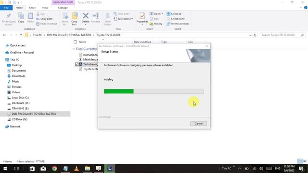Open Windows Start menu
Screen dimensions: 308x173
coord(5,169)
